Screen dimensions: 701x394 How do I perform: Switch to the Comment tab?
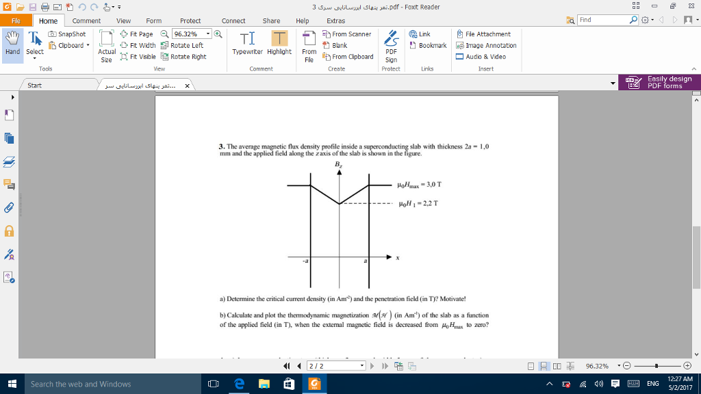click(86, 21)
